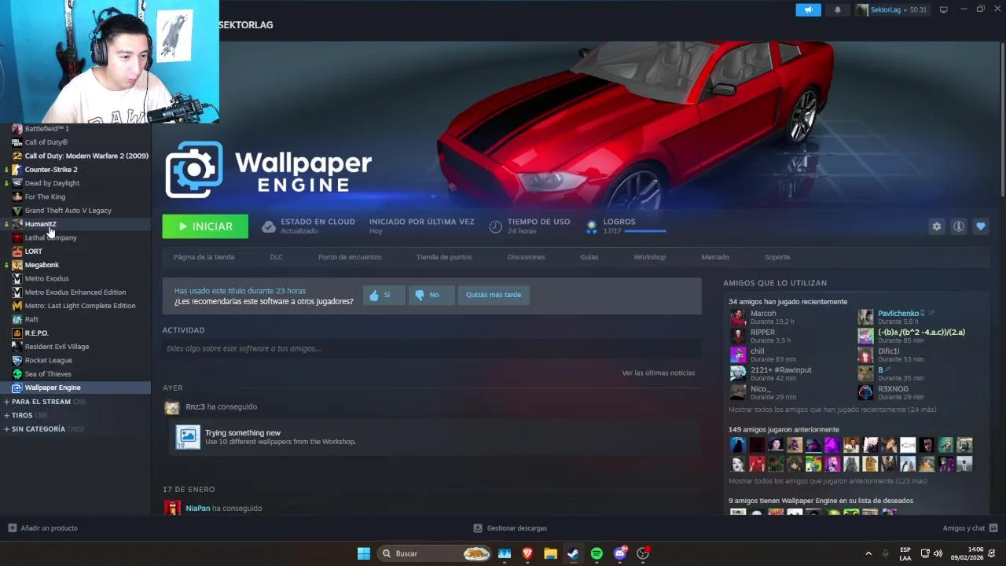Open the game settings gear icon
Image resolution: width=1006 pixels, height=566 pixels.
point(936,226)
